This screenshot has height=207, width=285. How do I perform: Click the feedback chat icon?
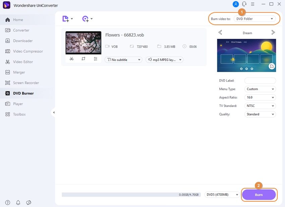[x=29, y=202]
